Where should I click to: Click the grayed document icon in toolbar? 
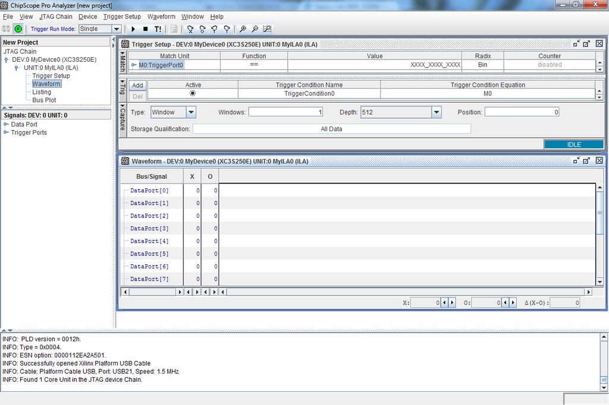click(174, 29)
